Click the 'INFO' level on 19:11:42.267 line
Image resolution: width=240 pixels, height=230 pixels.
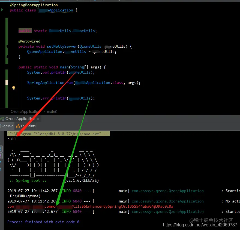point(66,191)
